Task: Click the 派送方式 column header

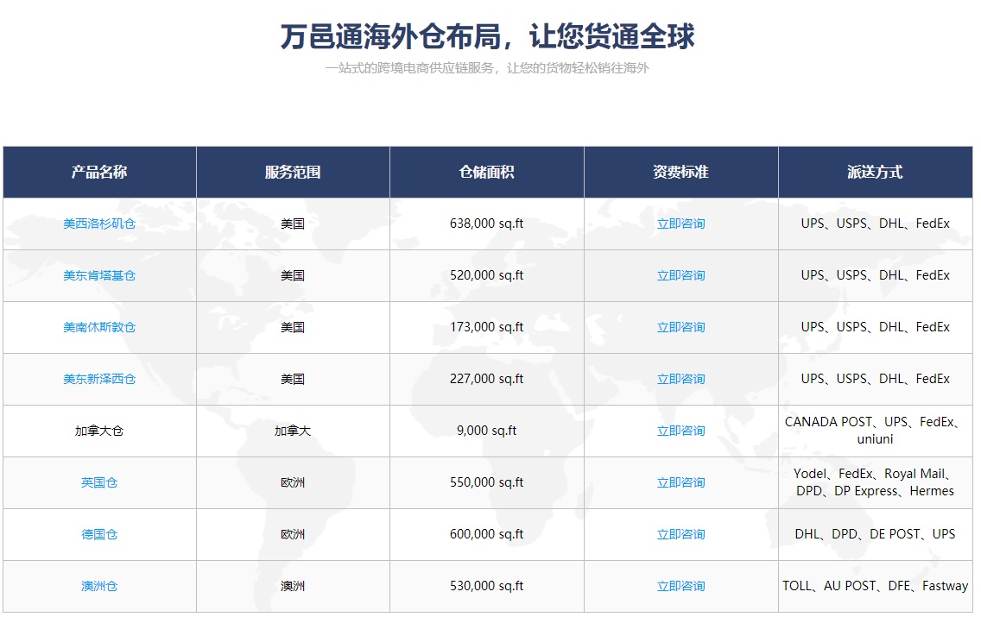Action: pyautogui.click(x=876, y=172)
